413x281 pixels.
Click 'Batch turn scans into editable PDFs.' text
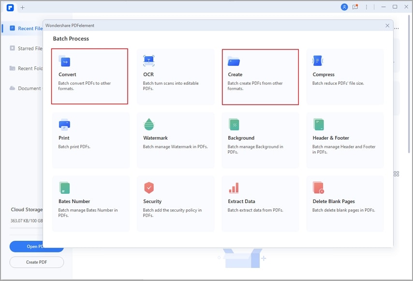pyautogui.click(x=171, y=86)
